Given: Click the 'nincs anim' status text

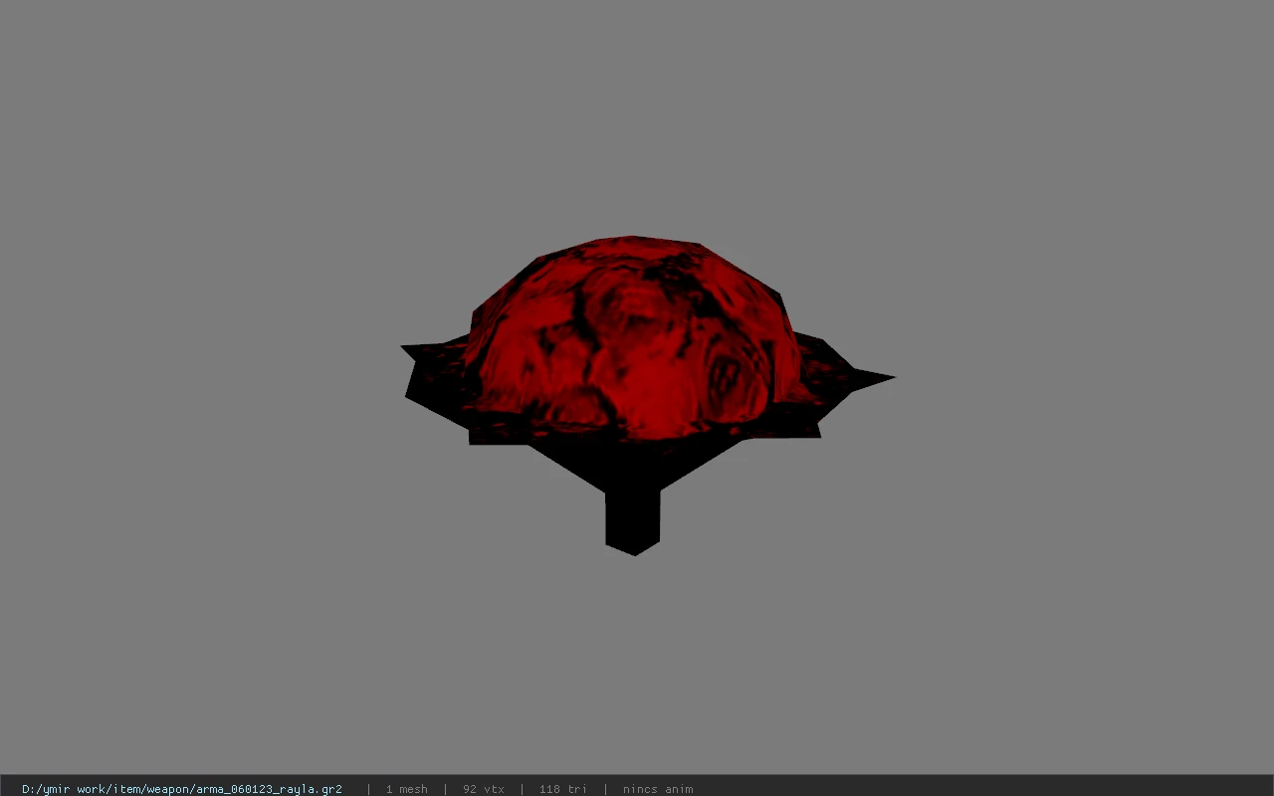Looking at the screenshot, I should [x=658, y=789].
